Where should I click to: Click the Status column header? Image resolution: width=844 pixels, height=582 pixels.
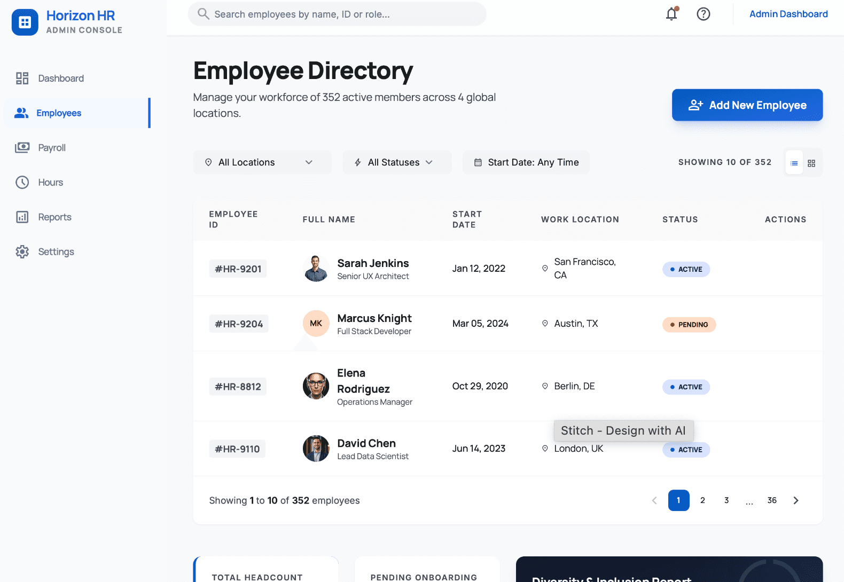[x=680, y=219]
